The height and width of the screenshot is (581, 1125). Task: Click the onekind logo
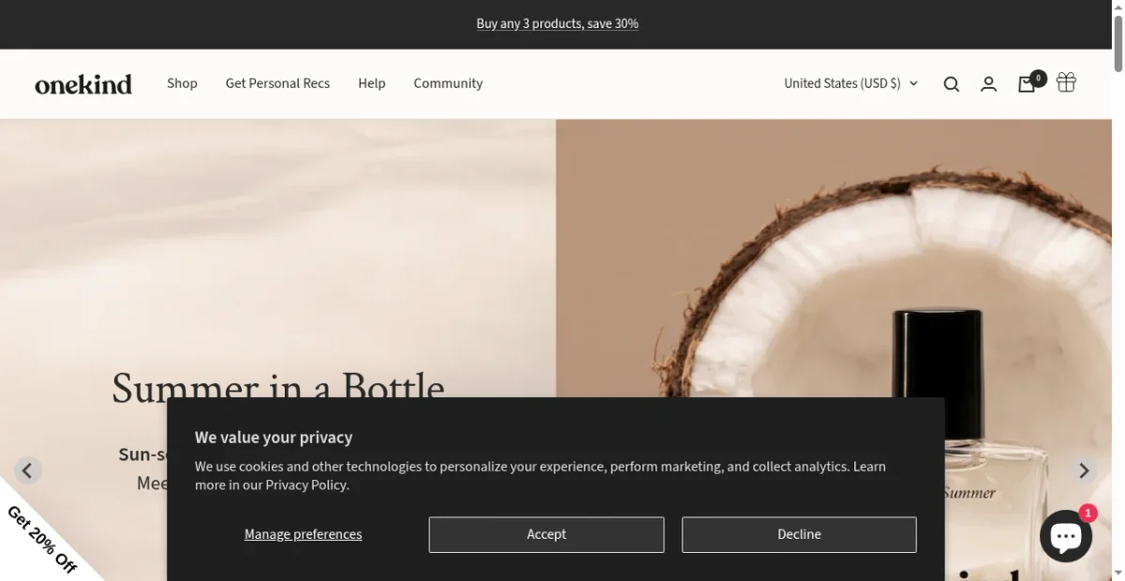point(83,84)
